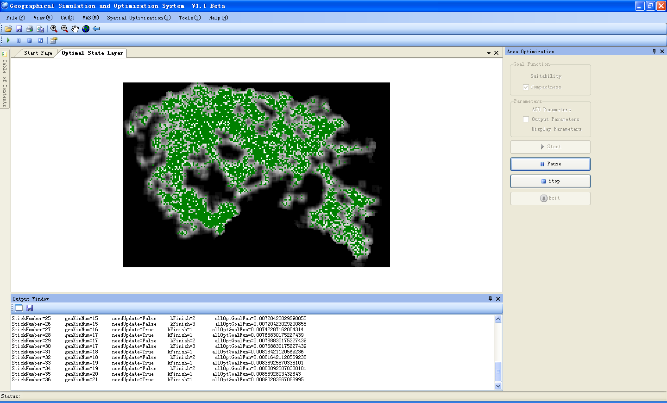Click the stop square toolbar icon

pyautogui.click(x=30, y=40)
